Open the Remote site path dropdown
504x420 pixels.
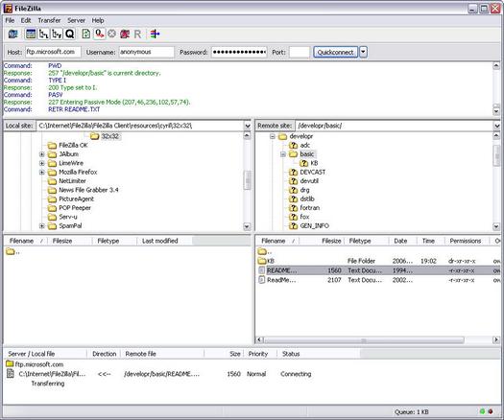tap(496, 126)
